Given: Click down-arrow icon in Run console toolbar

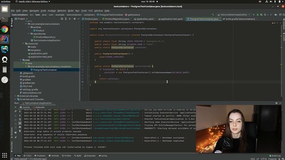Looking at the screenshot, I should [x=20, y=116].
